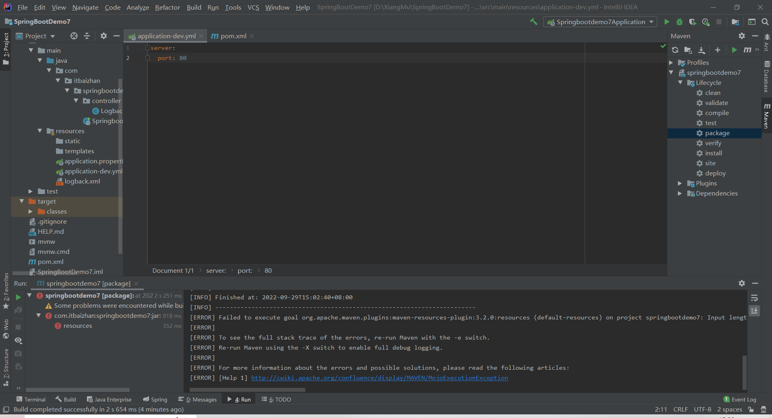Open MojoExecutionException help link
The image size is (772, 418).
(x=380, y=378)
